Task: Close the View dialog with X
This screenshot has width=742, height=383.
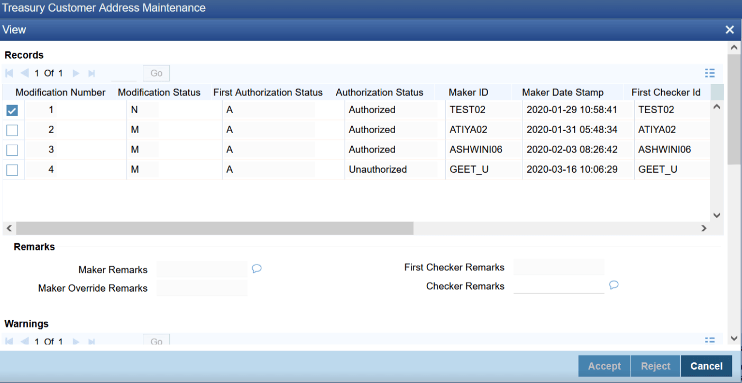Action: point(730,30)
